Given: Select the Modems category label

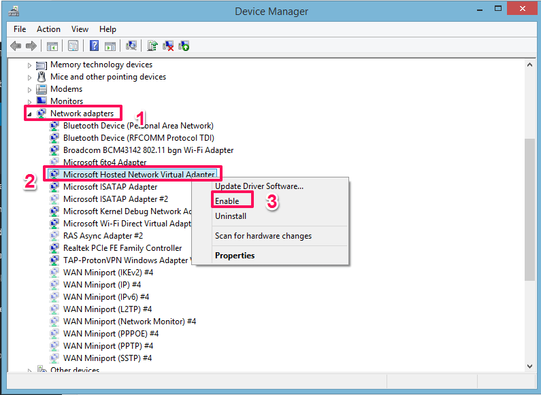Looking at the screenshot, I should click(66, 89).
